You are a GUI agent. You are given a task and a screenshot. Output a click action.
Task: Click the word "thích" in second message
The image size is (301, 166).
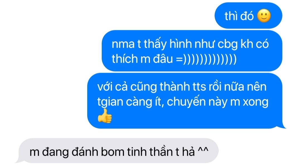[125, 59]
